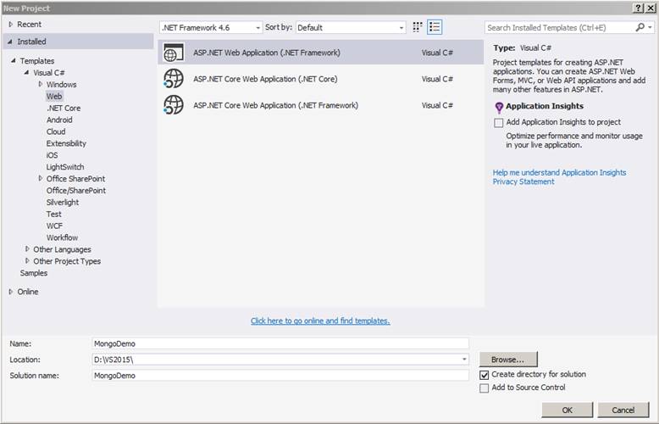659x424 pixels.
Task: Select the Web template category
Action: 54,97
